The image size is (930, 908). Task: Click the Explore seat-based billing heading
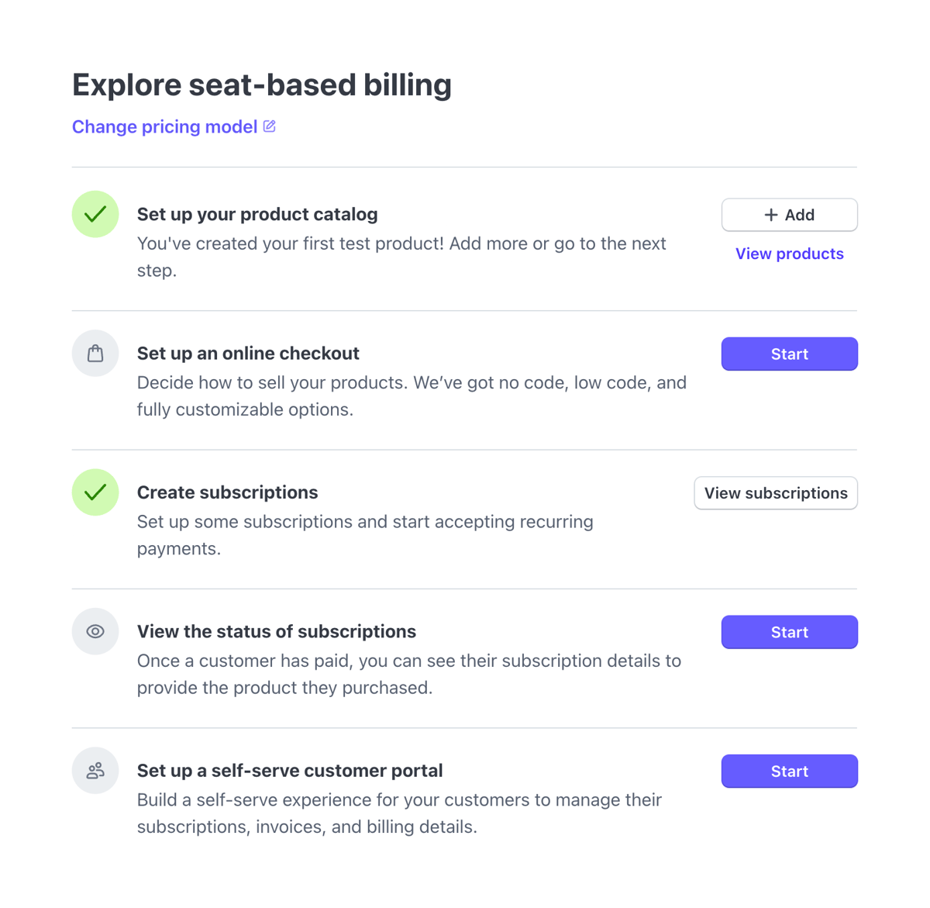[x=262, y=85]
